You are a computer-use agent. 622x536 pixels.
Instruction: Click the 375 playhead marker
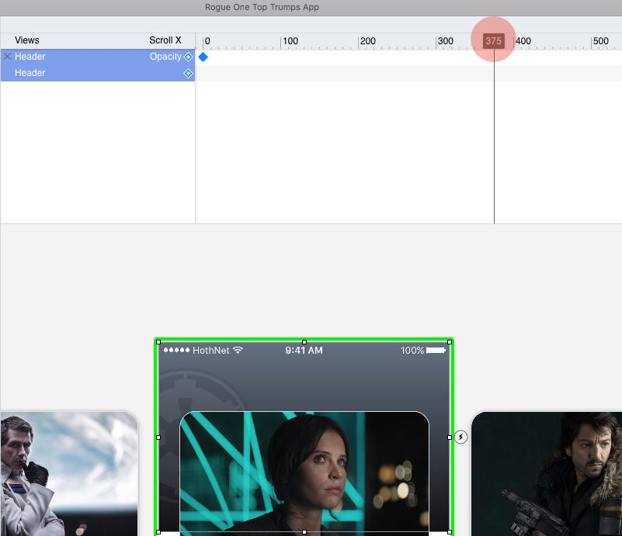click(x=493, y=41)
